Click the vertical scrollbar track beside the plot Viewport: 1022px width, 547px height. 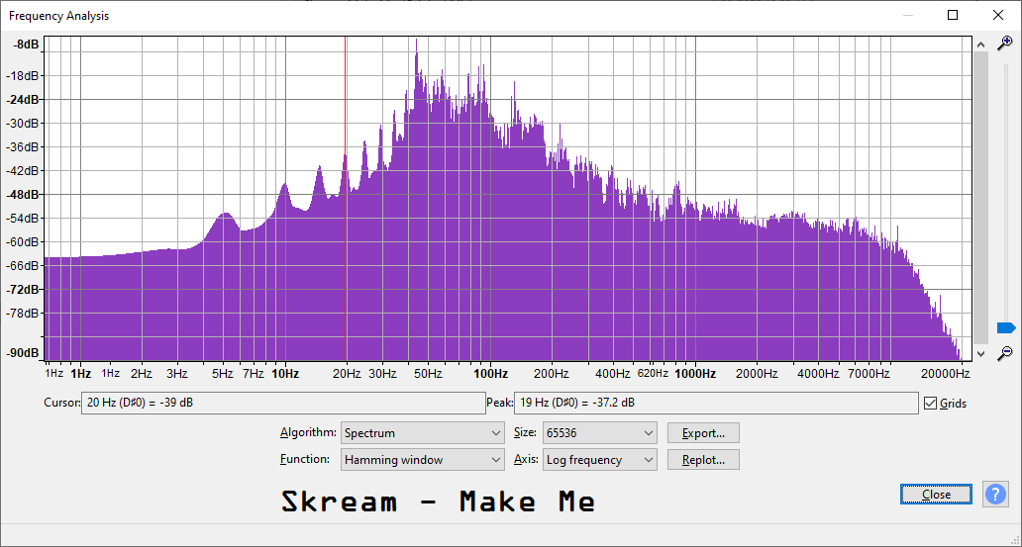[981, 196]
